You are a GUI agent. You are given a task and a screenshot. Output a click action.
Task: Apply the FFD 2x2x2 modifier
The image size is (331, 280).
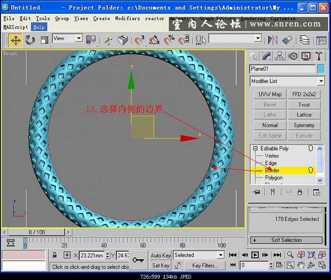coord(304,94)
